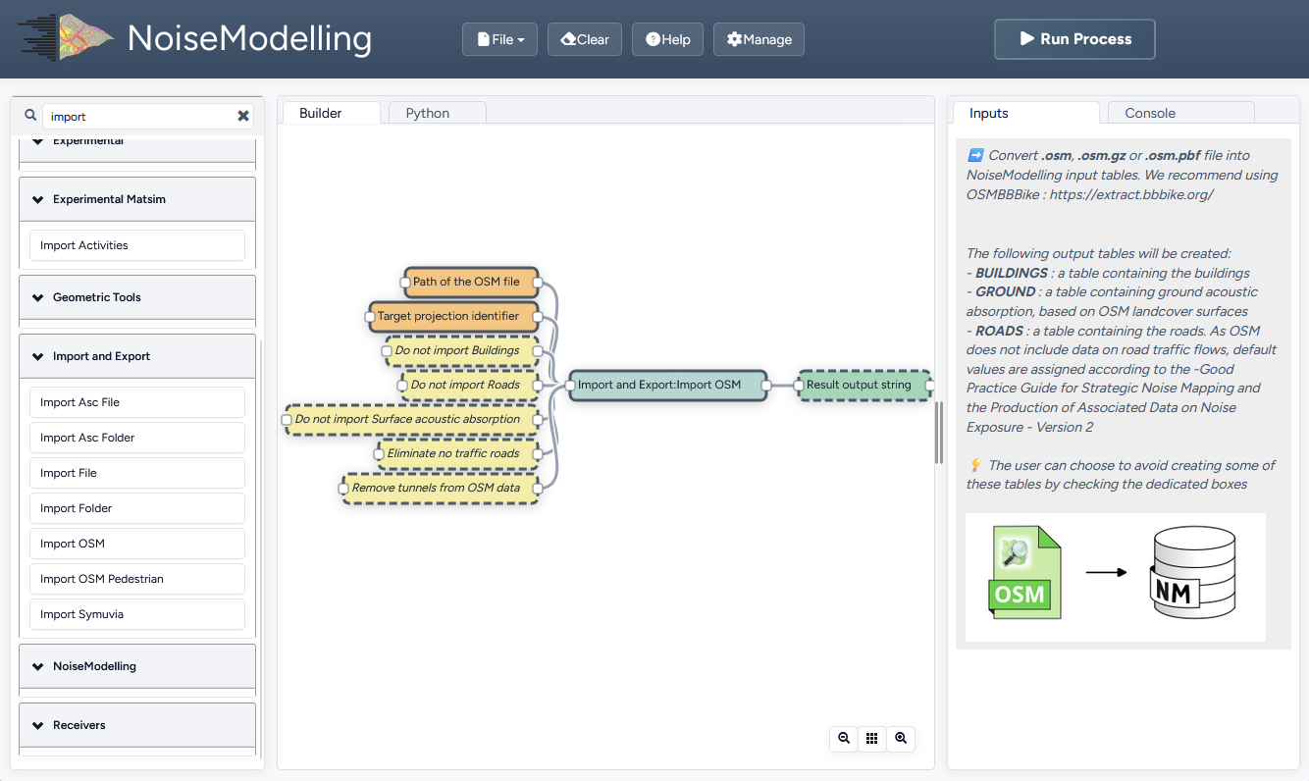Click the Help question mark button
The width and height of the screenshot is (1309, 781).
668,39
